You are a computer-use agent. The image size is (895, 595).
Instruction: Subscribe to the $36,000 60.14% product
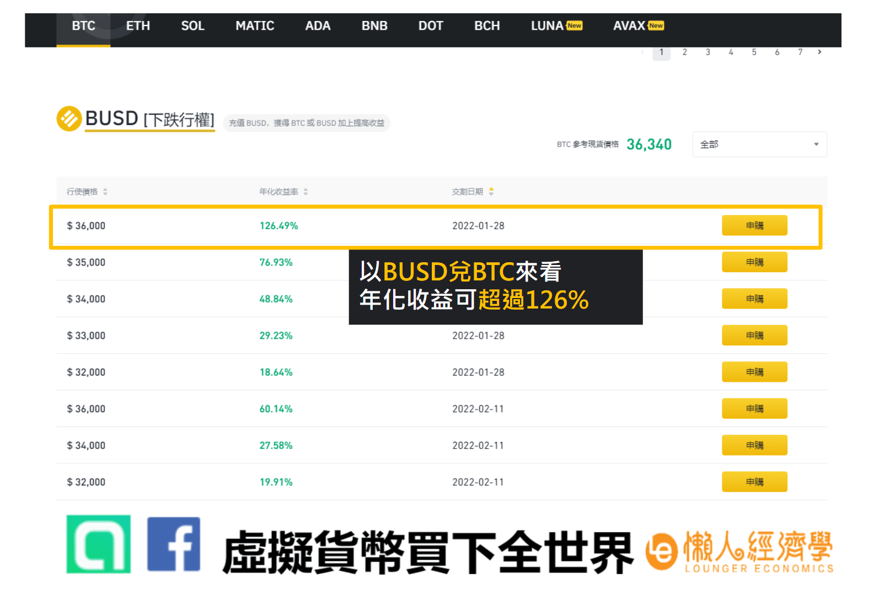pos(754,408)
